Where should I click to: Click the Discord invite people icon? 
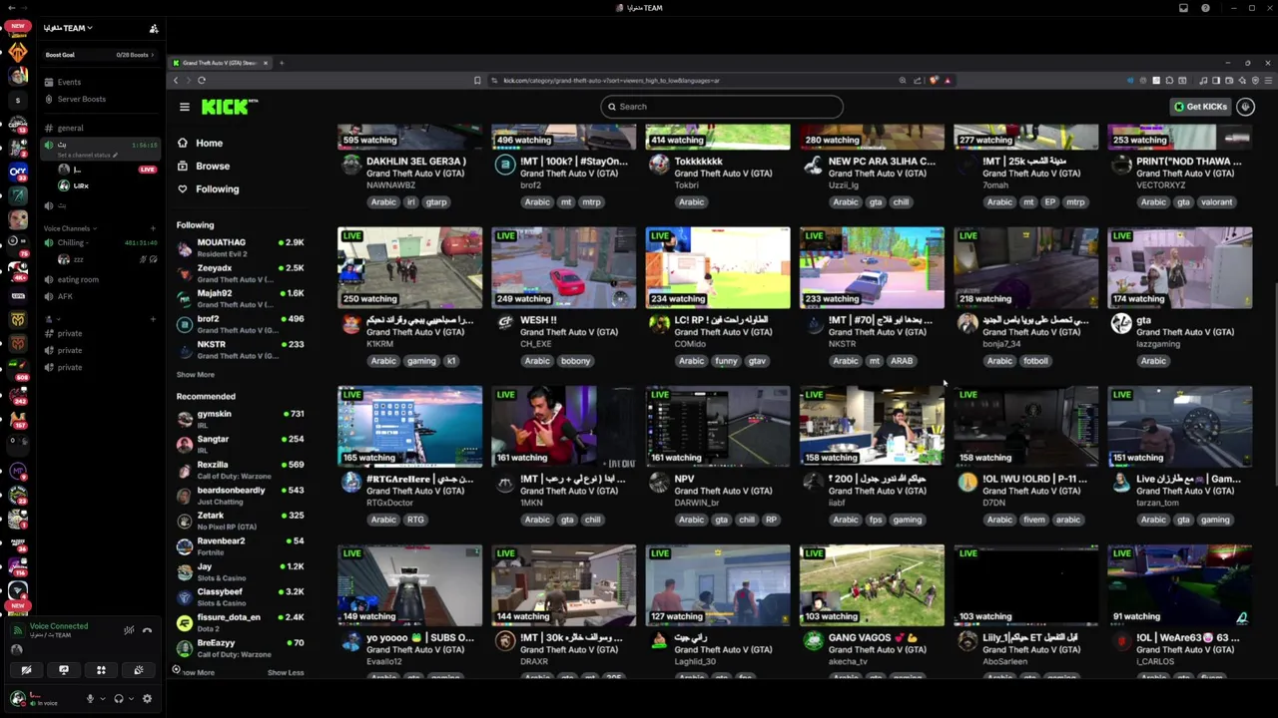154,29
